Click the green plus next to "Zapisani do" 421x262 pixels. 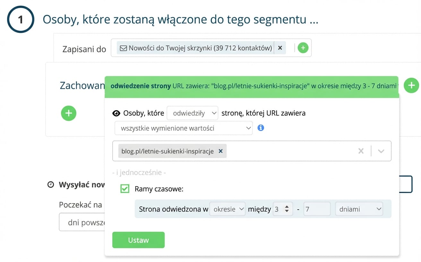coord(303,48)
